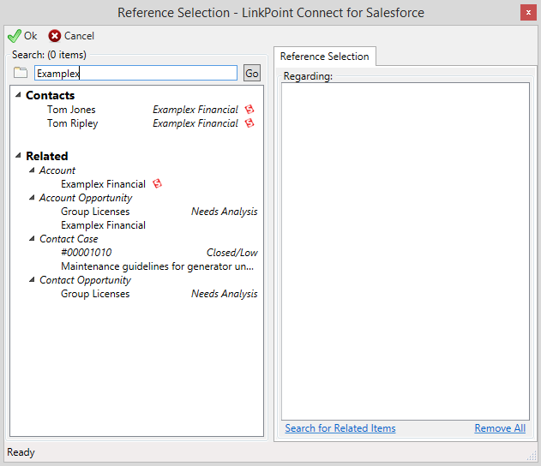Click inside the Regarding list box
541x466 pixels.
[406, 251]
